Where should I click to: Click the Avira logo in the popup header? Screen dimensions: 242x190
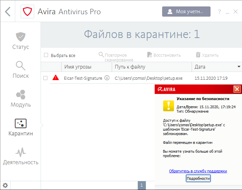tap(167, 89)
